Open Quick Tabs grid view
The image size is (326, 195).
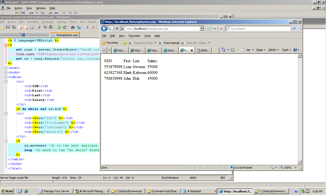click(104, 50)
